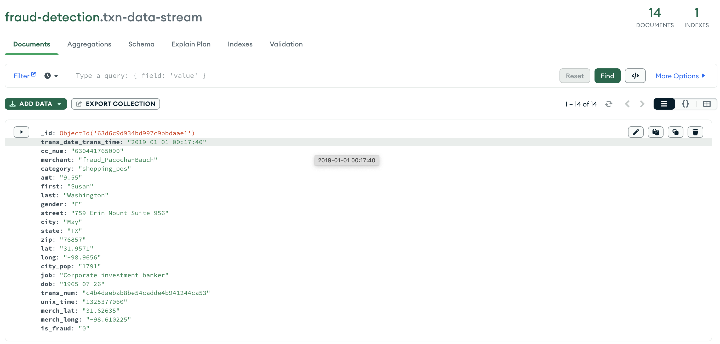Click the Find button

[607, 76]
